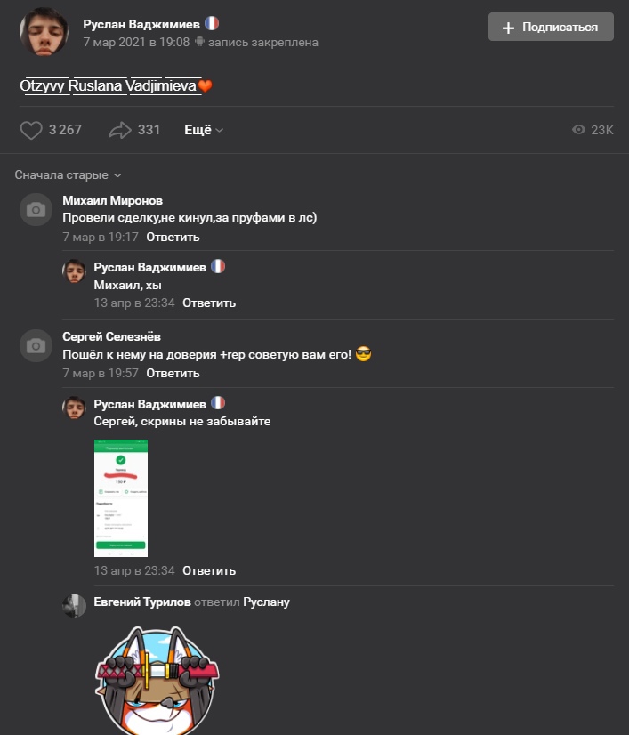
Task: Open Руслан Ваджимиев's profile photo in header
Action: click(x=44, y=32)
